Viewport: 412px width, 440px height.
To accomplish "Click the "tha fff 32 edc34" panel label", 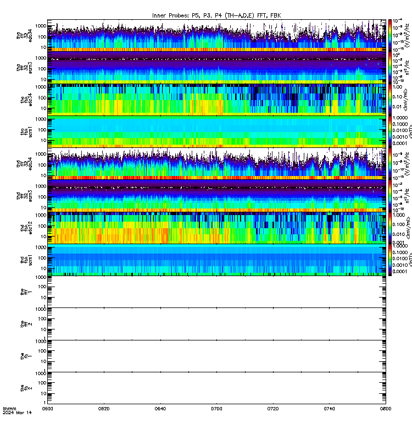I will (24, 36).
